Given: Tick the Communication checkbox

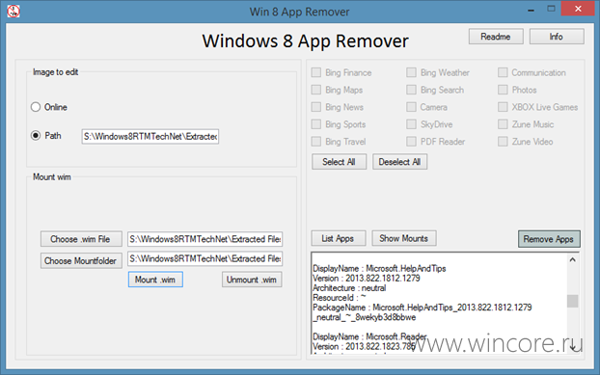Looking at the screenshot, I should point(503,72).
